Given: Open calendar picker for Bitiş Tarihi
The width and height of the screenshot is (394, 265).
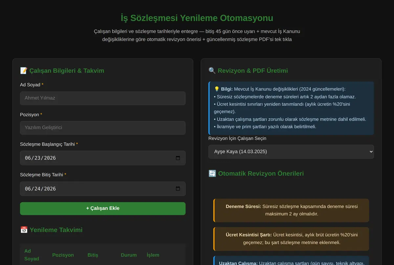Looking at the screenshot, I should click(178, 189).
